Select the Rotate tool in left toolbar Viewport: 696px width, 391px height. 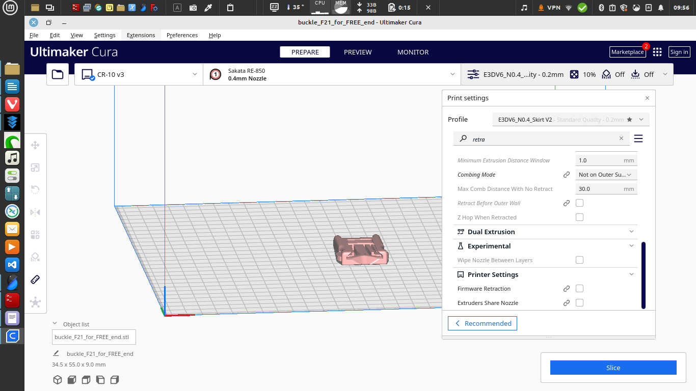(x=35, y=190)
